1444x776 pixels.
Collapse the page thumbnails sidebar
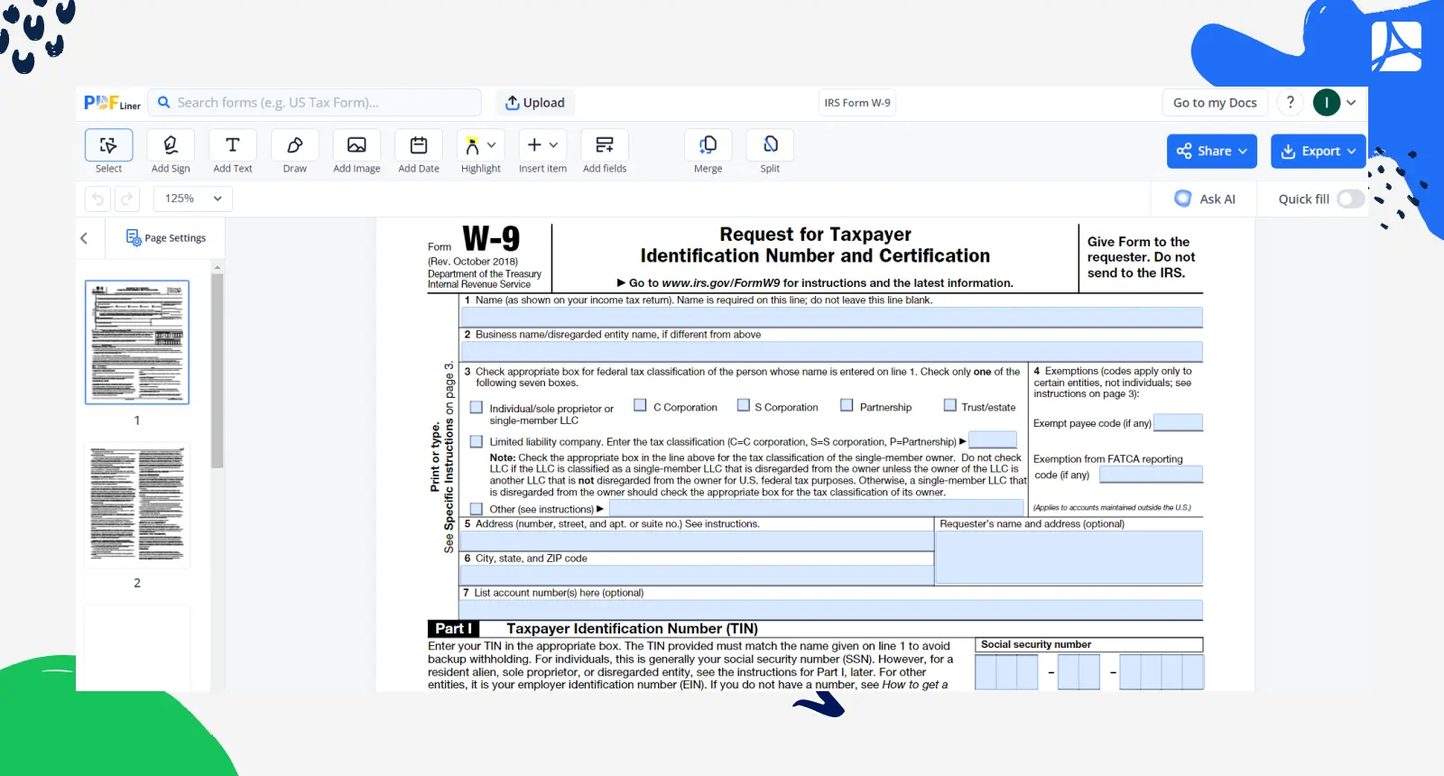[84, 238]
